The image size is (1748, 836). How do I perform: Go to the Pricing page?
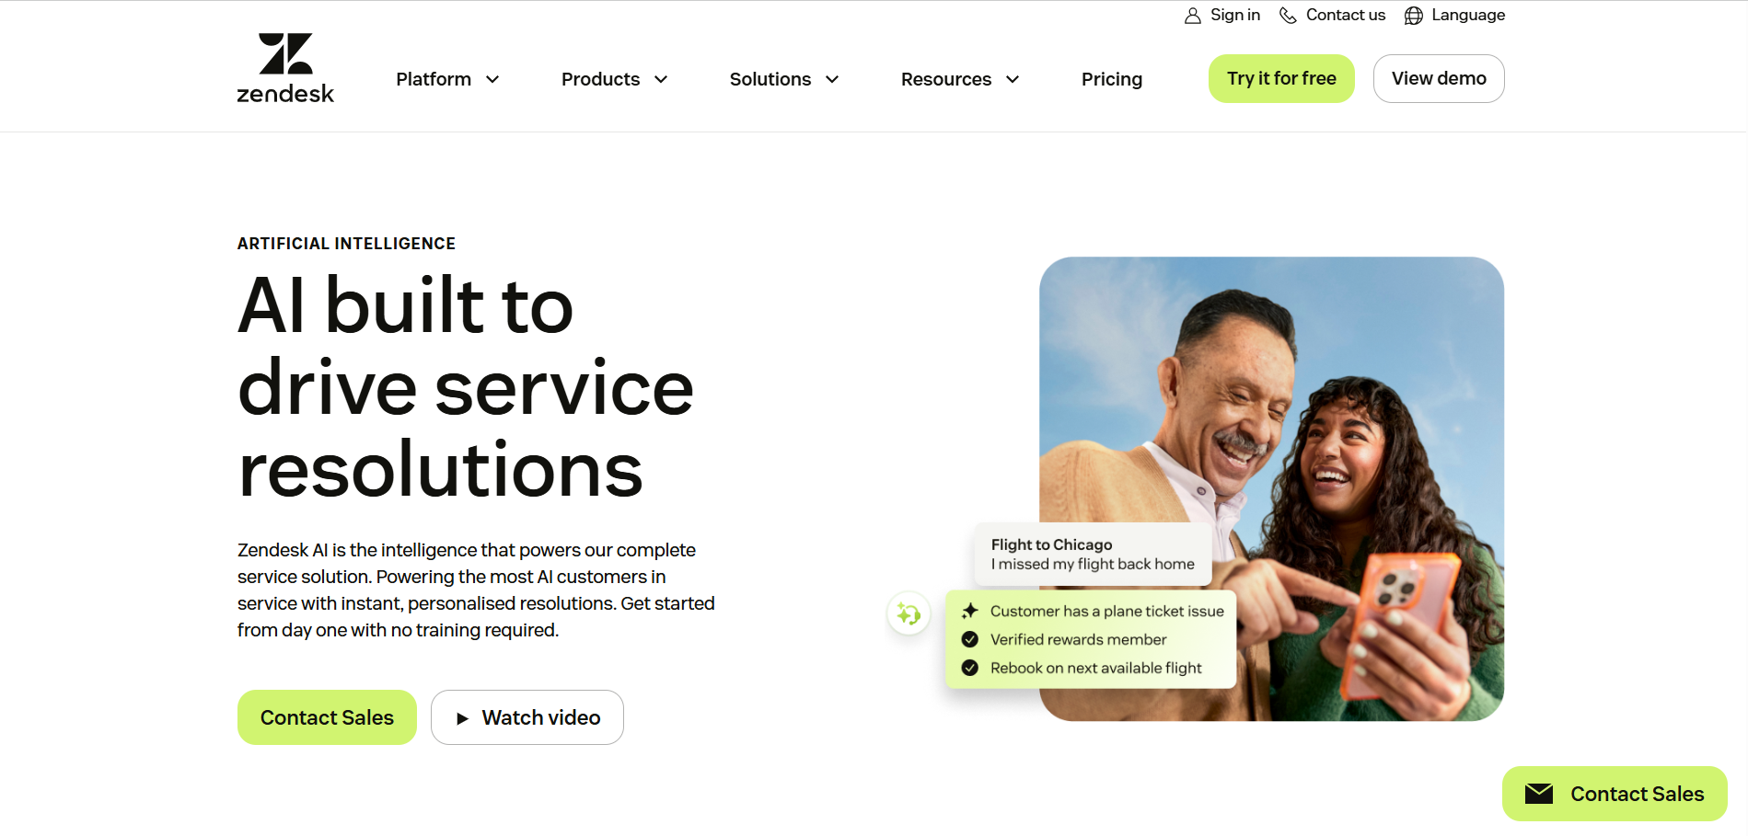point(1112,79)
